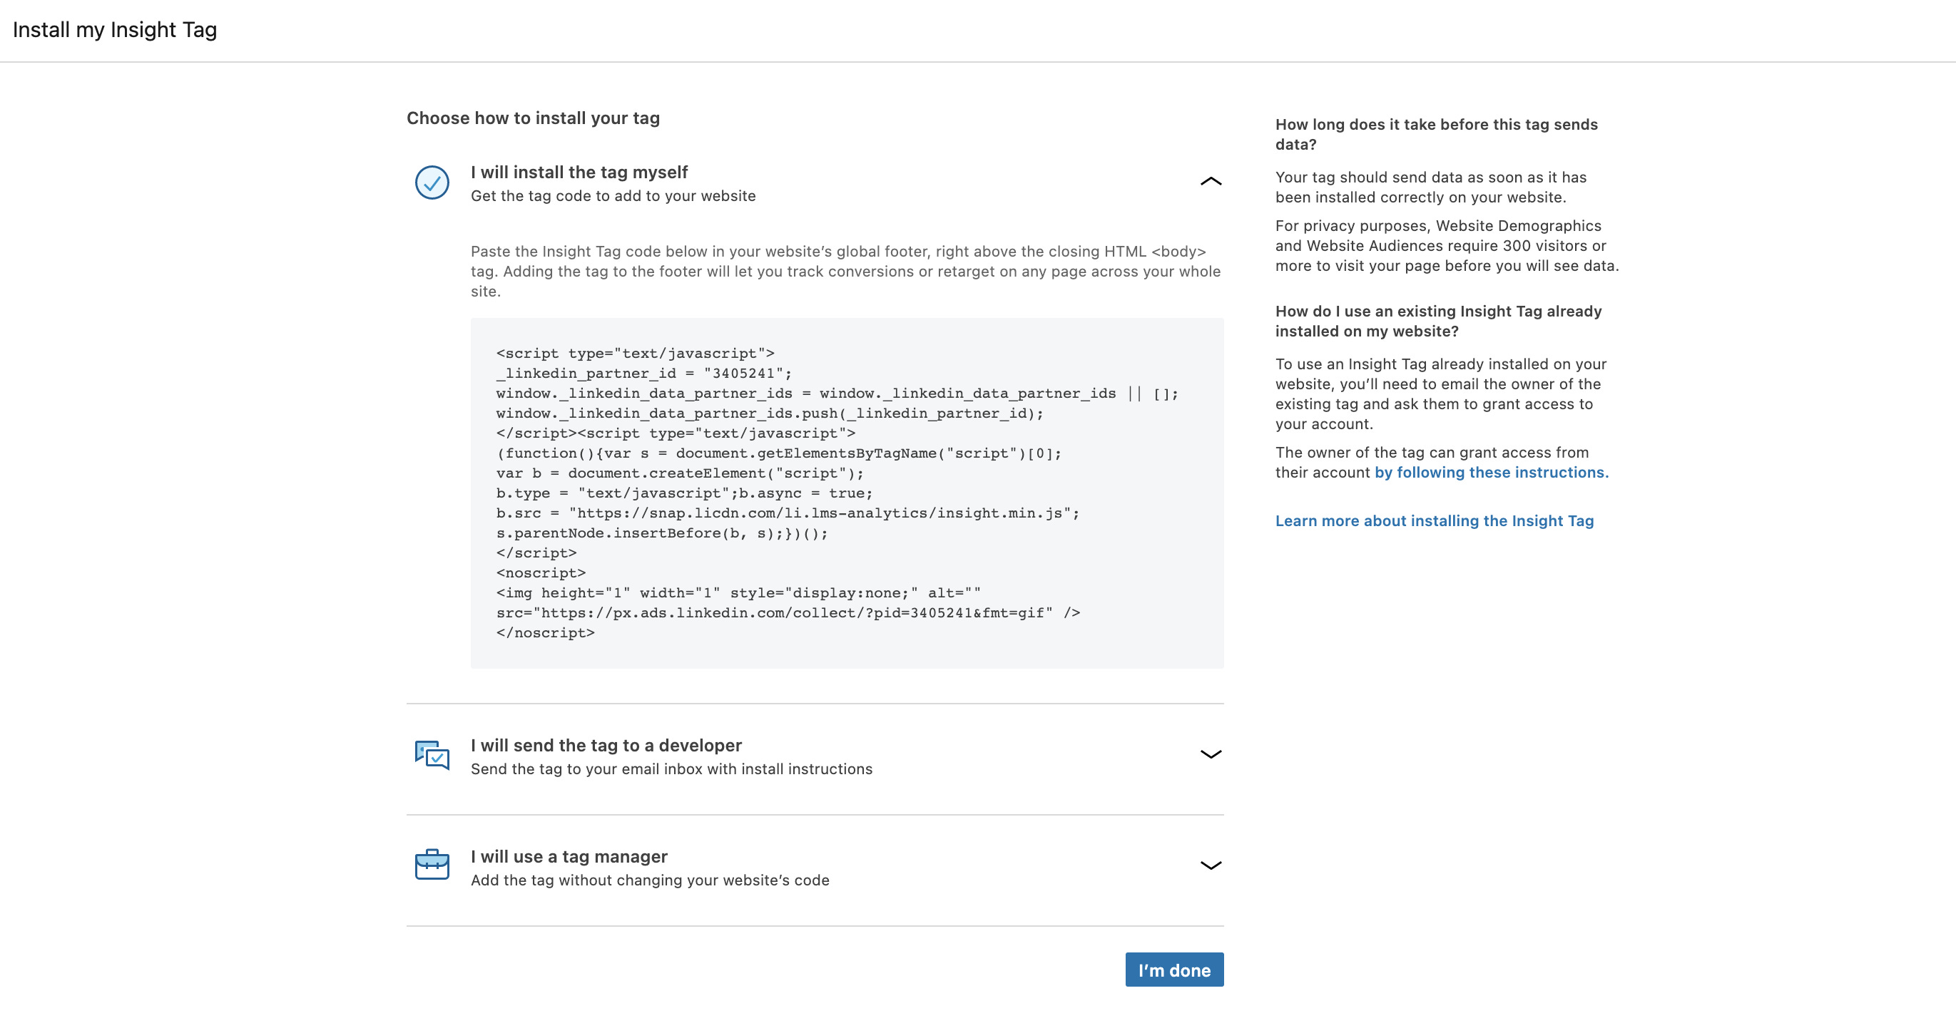
Task: Click the b.src snap.licdn.com code line
Action: [x=788, y=513]
